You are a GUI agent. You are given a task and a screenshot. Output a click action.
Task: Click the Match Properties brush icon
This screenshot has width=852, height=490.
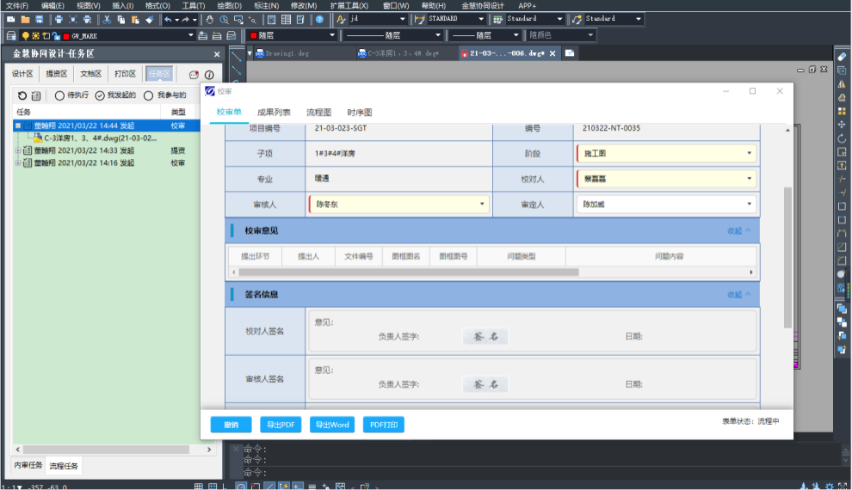click(x=150, y=20)
